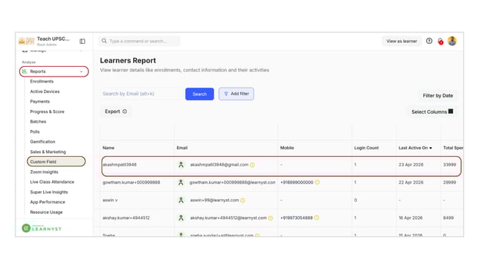Click the Learnyst logo in the sidebar

coord(42,228)
